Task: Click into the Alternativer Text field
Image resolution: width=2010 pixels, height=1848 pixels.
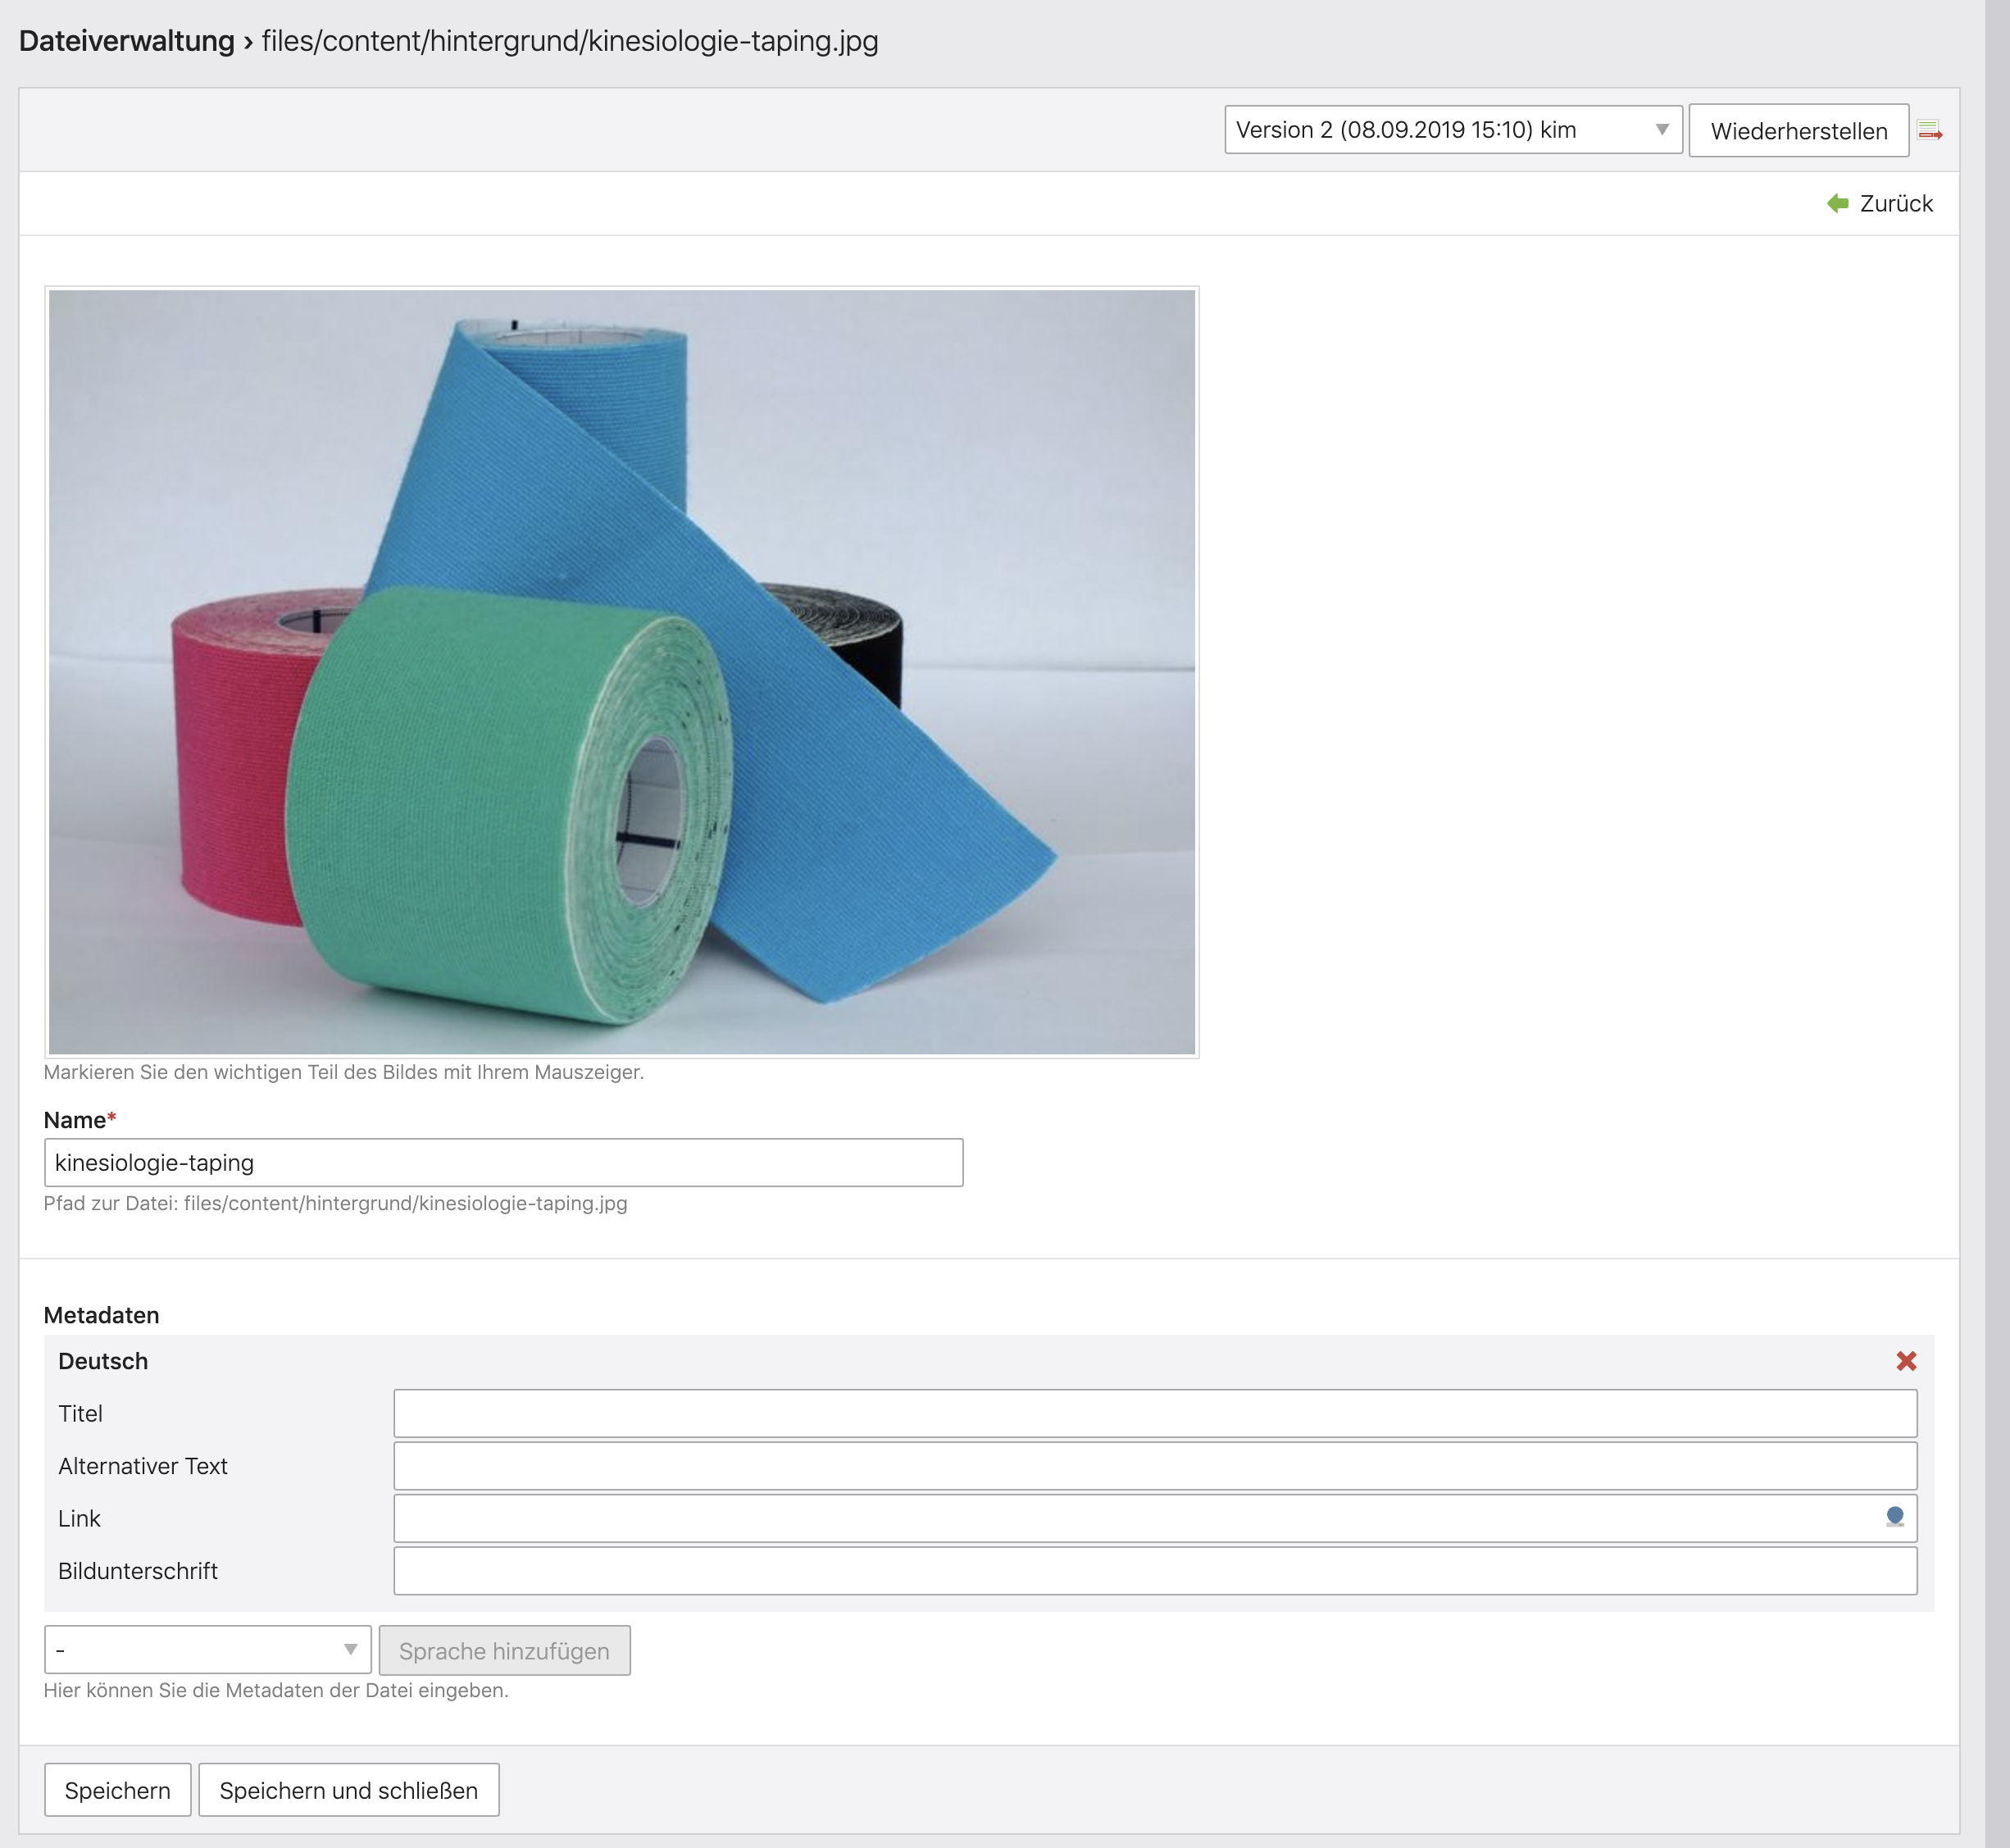Action: [1155, 1465]
